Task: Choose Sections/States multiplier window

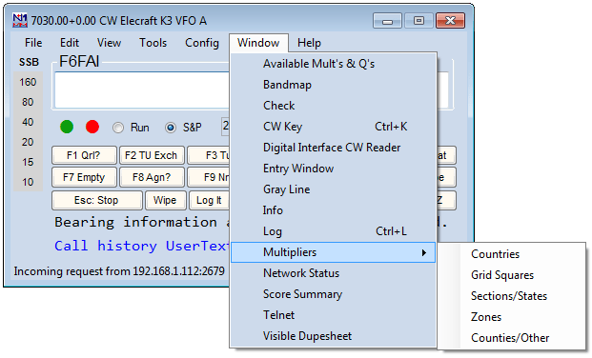Action: [x=512, y=296]
